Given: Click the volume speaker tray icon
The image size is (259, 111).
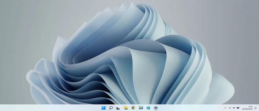Looking at the screenshot, I should click(234, 108).
